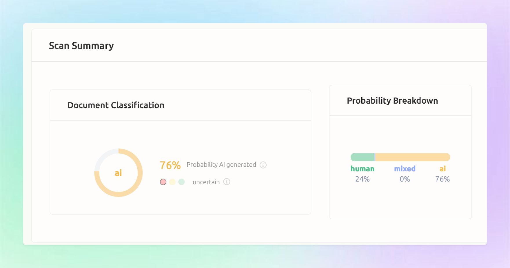510x268 pixels.
Task: Click the uncertain confidence label
Action: click(206, 182)
